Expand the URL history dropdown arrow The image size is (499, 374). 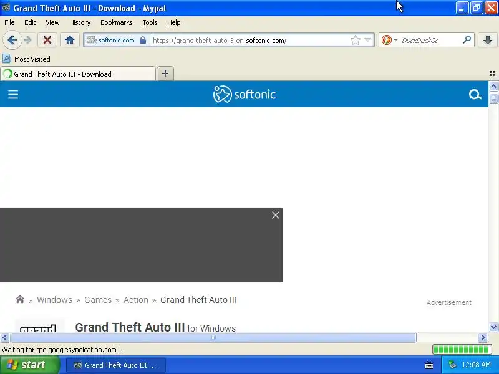[x=367, y=41]
